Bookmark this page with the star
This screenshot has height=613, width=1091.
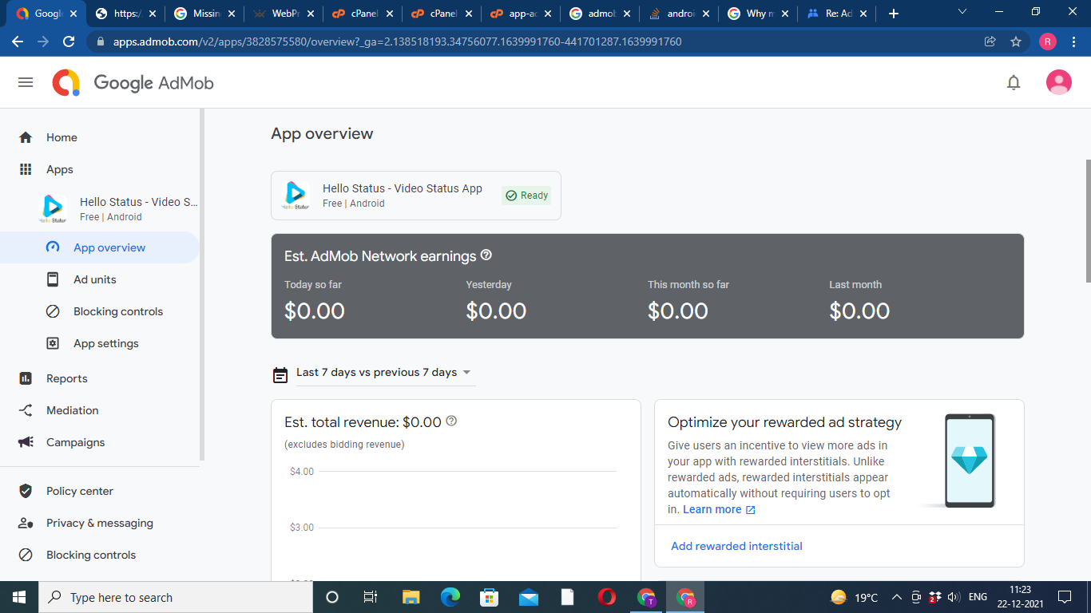[x=1016, y=42]
